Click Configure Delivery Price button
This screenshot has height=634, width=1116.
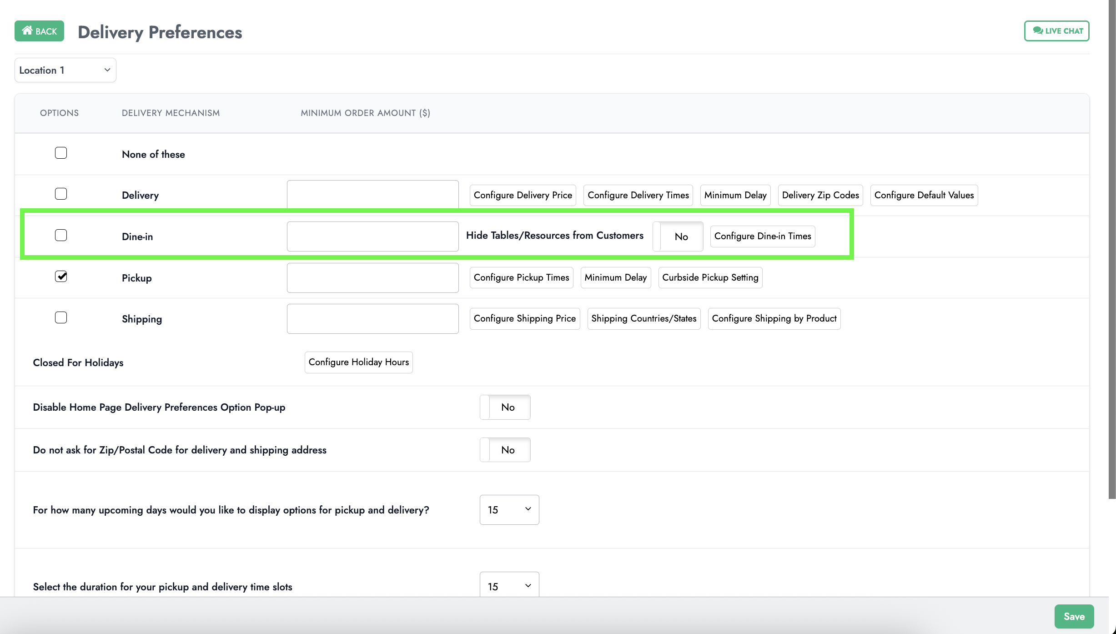click(x=523, y=195)
